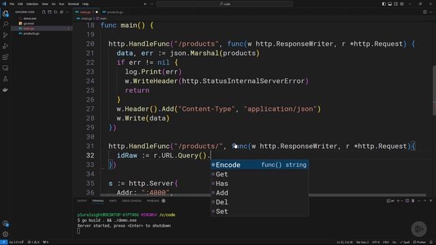This screenshot has width=436, height=245.
Task: Create a new folder in Explorer
Action: 50,12
